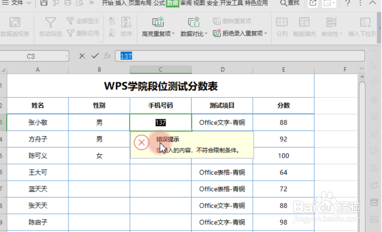This screenshot has width=382, height=232.
Task: Click the score cell showing 100
Action: [x=283, y=156]
